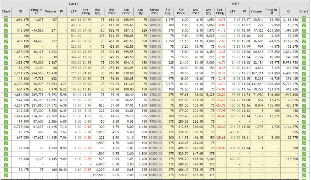The width and height of the screenshot is (311, 180).
Task: Sort by the calls OI column header
Action: (20, 11)
